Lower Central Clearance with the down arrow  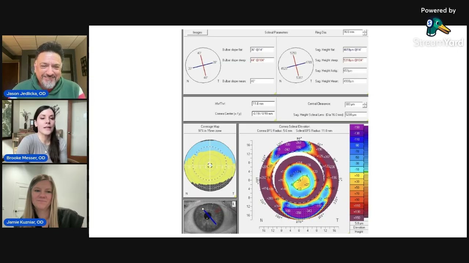[365, 106]
